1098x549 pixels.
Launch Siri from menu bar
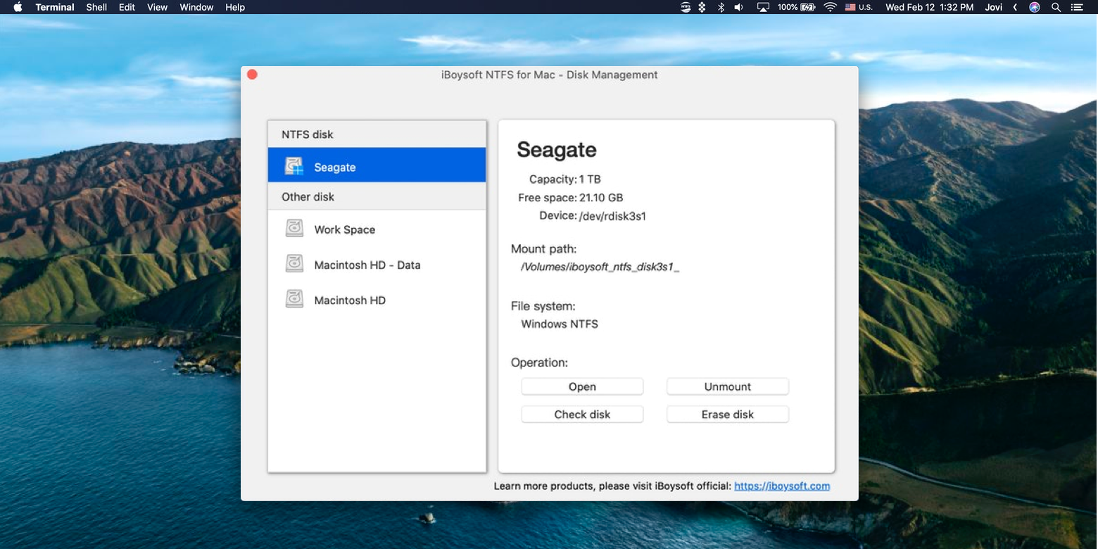click(1035, 7)
